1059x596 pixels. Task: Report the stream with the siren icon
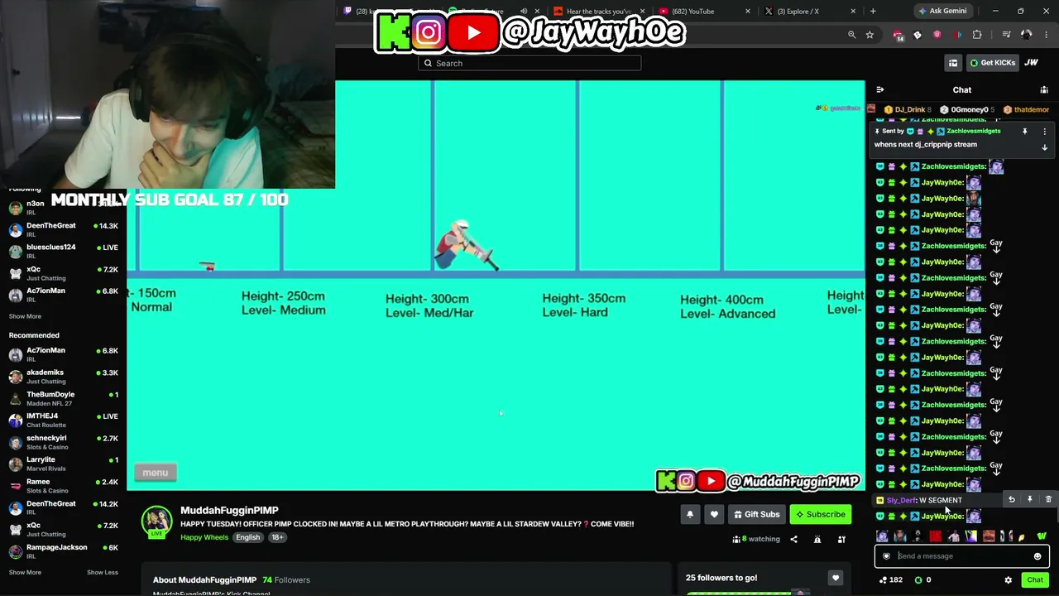point(817,539)
